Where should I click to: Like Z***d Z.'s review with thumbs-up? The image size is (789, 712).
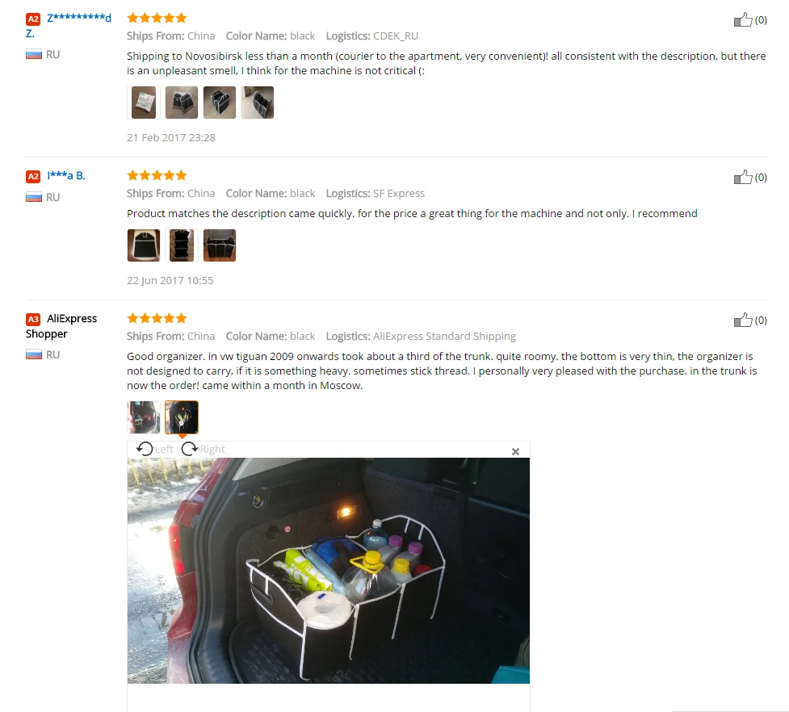point(743,19)
